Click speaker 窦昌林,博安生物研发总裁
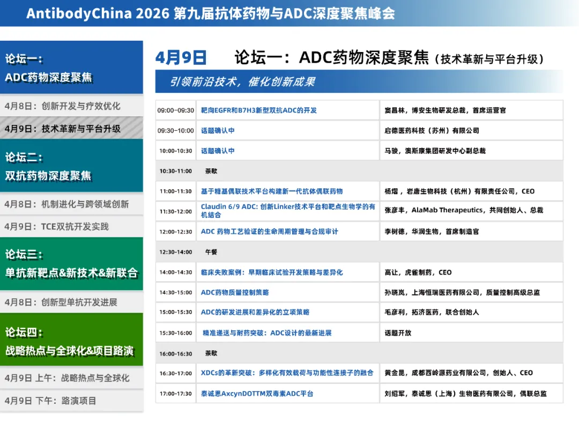579x421 pixels. coord(445,110)
